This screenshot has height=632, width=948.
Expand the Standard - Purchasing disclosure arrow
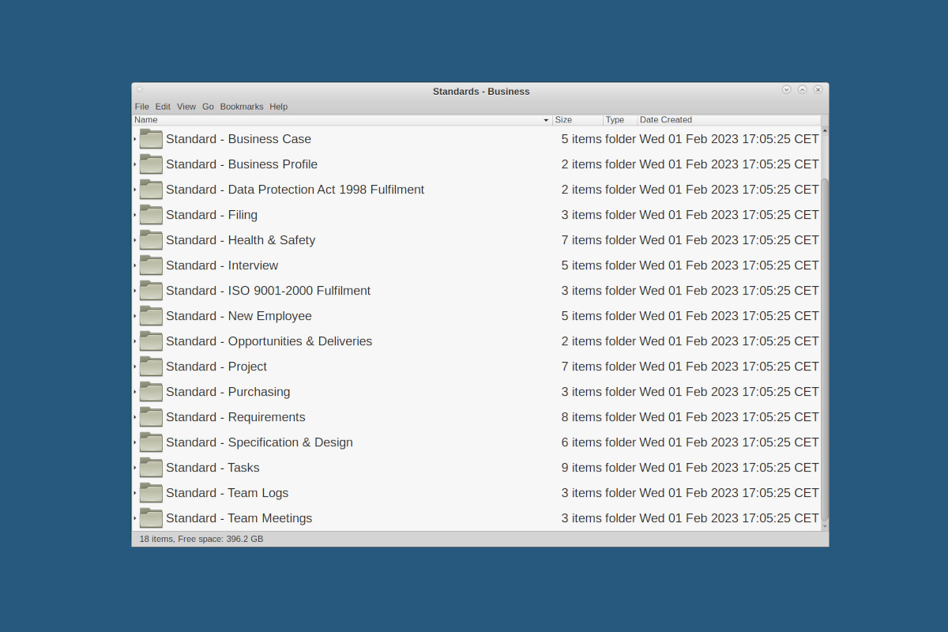pyautogui.click(x=135, y=392)
